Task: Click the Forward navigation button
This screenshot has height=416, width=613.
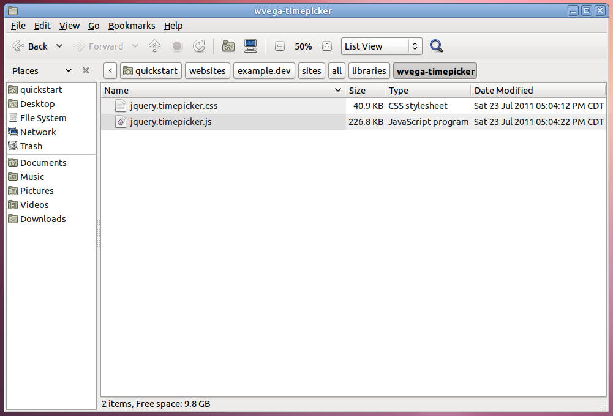Action: pyautogui.click(x=99, y=46)
